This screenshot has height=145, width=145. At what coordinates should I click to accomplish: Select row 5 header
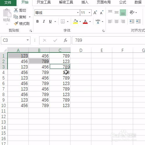pyautogui.click(x=3, y=78)
